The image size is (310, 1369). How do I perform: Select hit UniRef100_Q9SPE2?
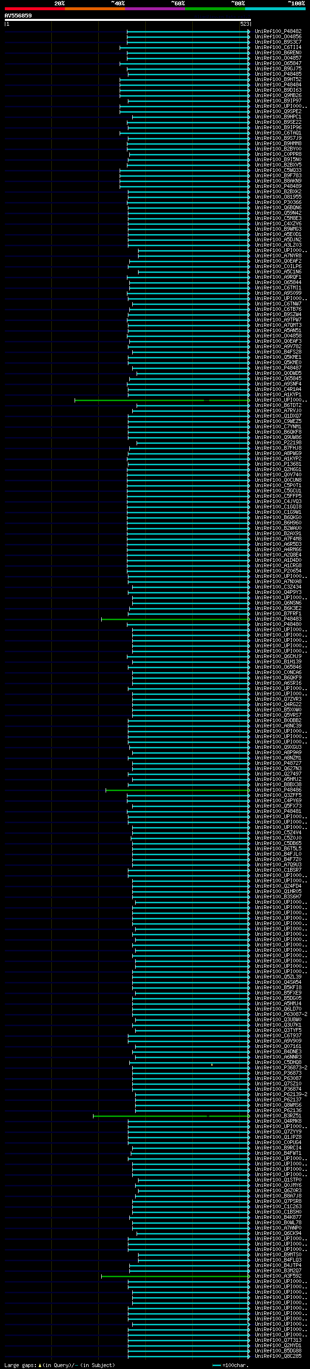click(278, 112)
